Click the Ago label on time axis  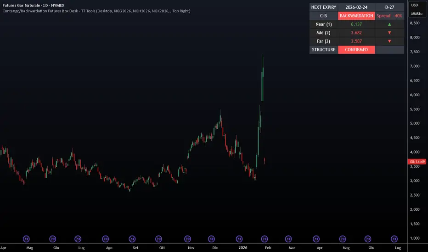tap(109, 248)
